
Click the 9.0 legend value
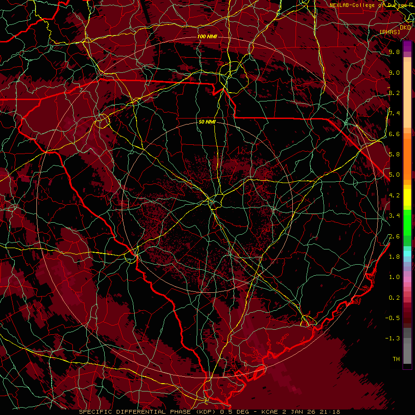pyautogui.click(x=394, y=73)
